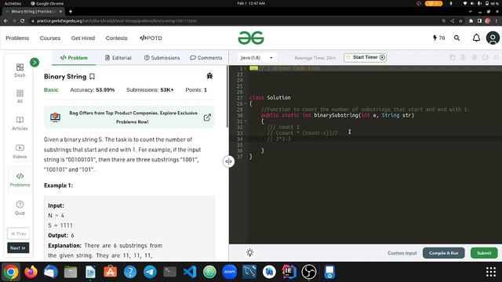Screen dimensions: 502x282
Task: Click the Bag Offers banner text
Action: tap(133, 117)
